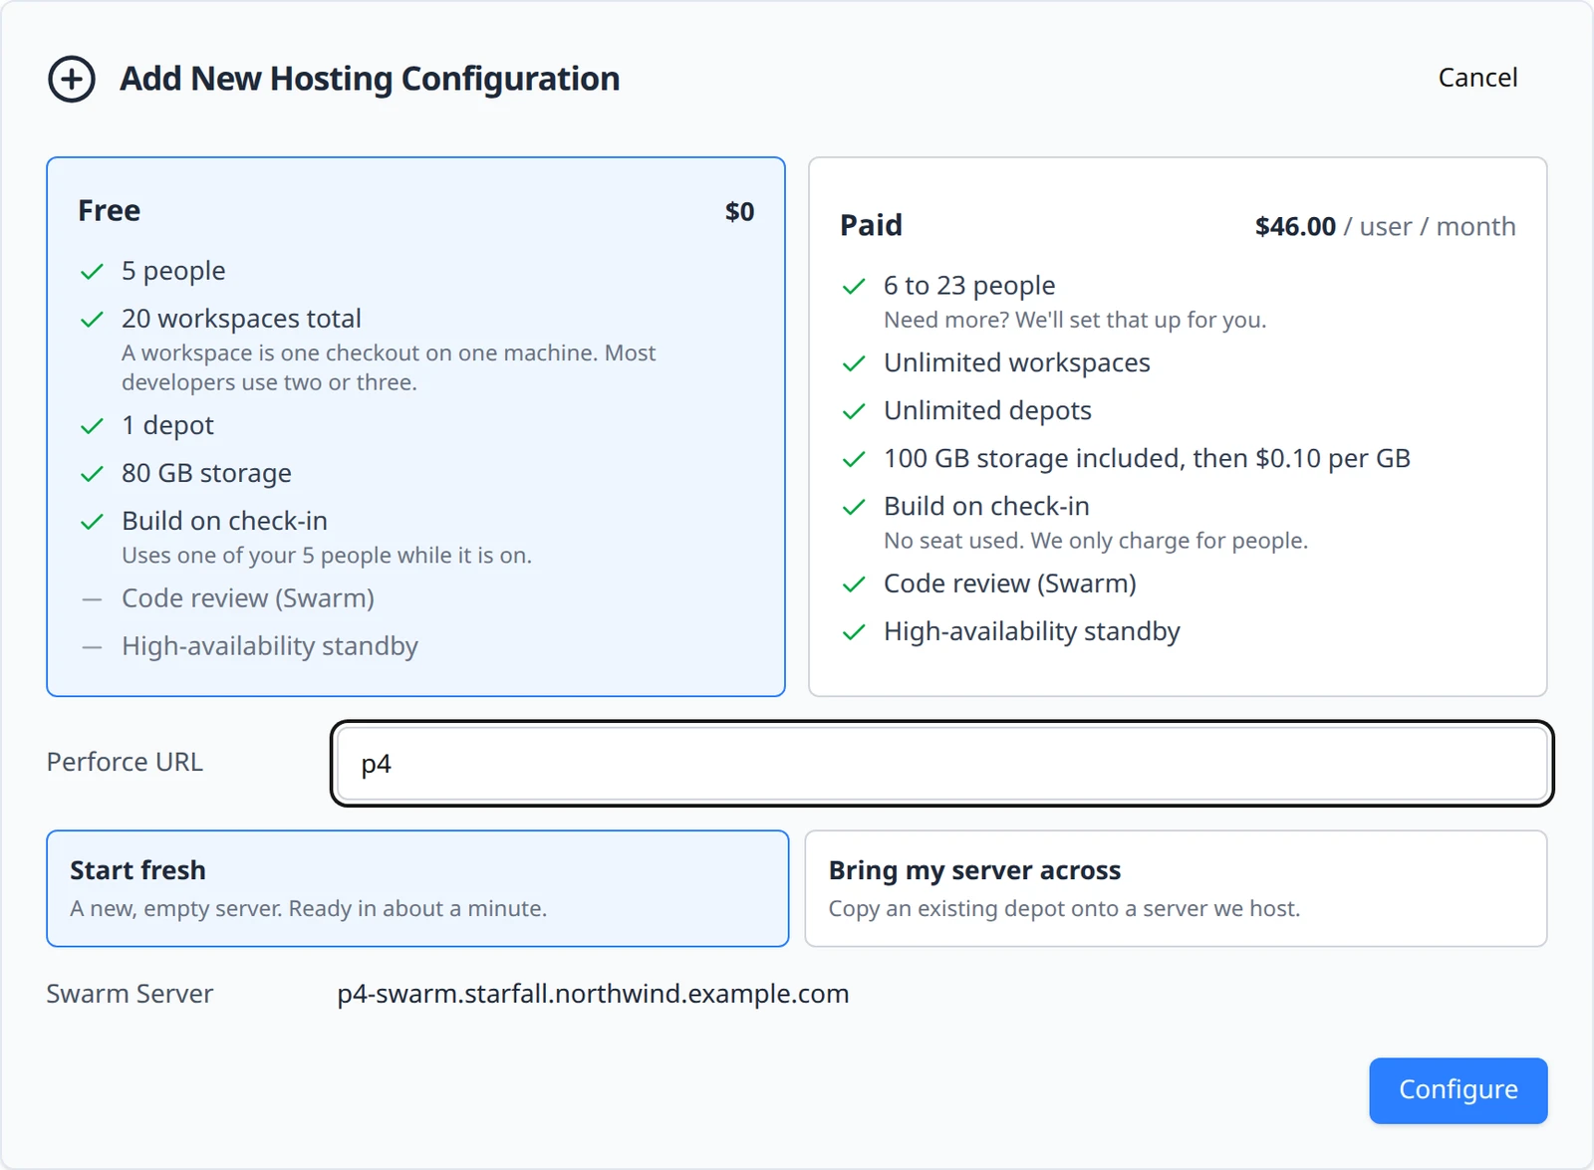Click the checkmark beside Unlimited depots

854,412
